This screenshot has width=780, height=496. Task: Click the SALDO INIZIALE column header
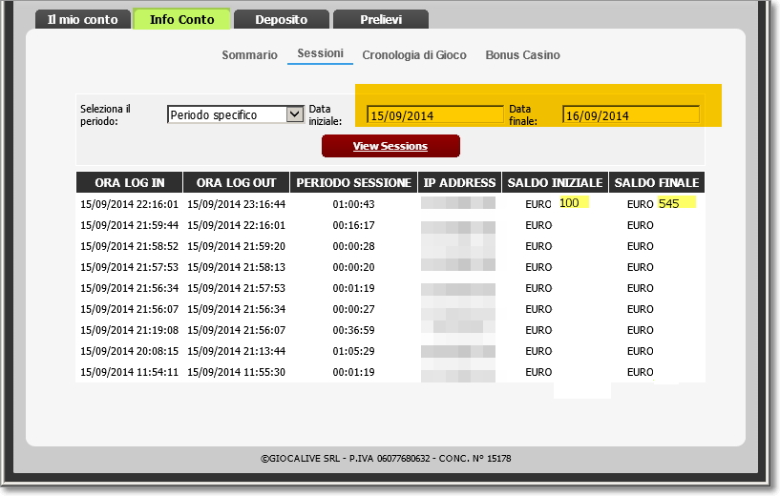click(555, 182)
